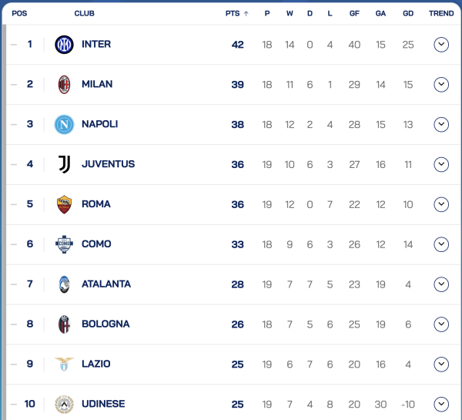Click the Atalanta club crest

click(x=64, y=284)
